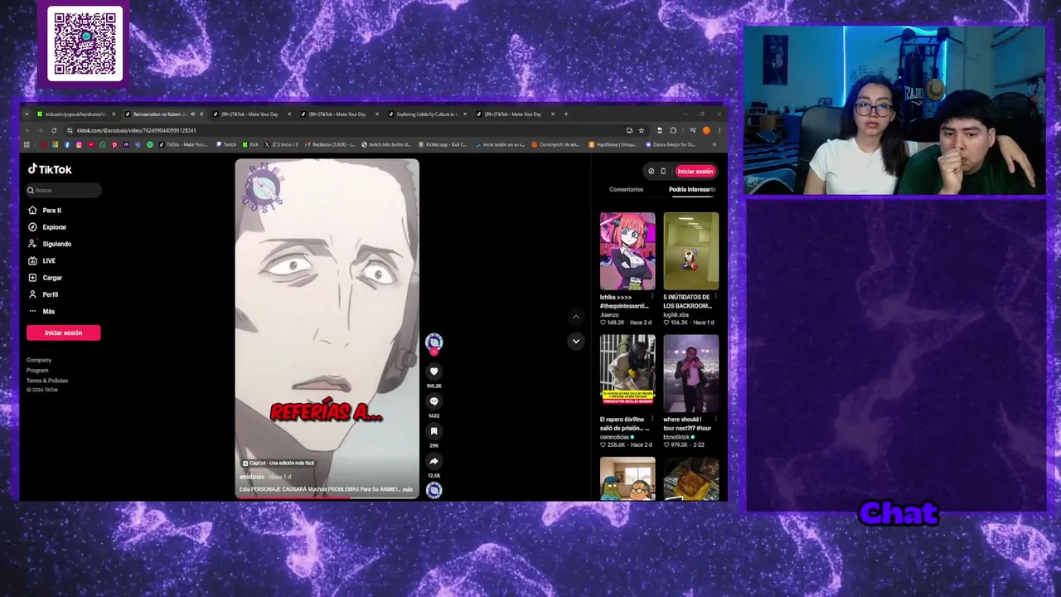Go to the LIVE section
Screen dimensions: 1061x597
click(x=42, y=260)
